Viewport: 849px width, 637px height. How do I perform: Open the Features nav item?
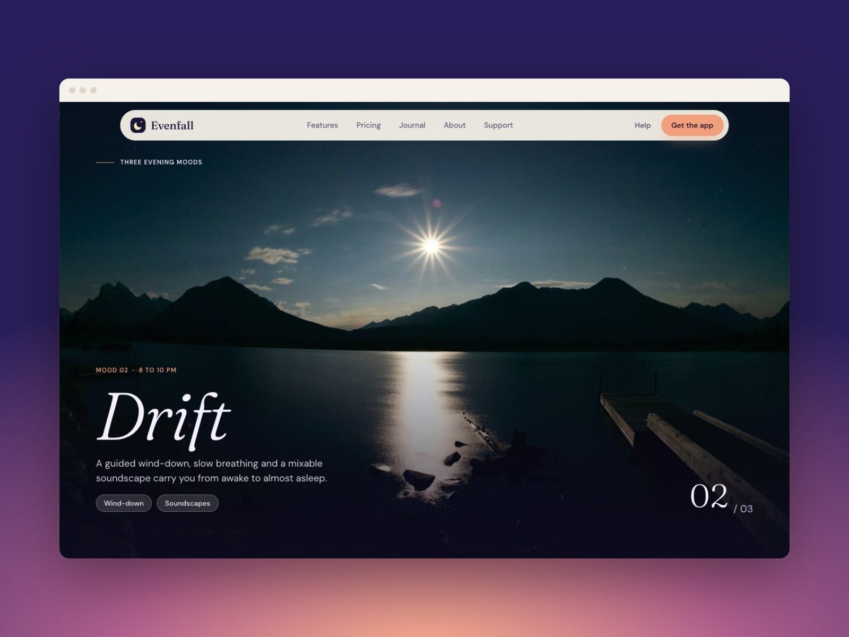tap(322, 125)
